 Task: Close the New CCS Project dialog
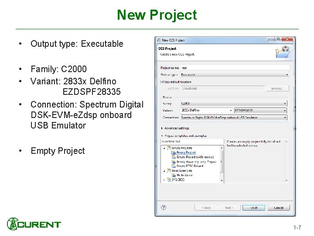point(287,39)
